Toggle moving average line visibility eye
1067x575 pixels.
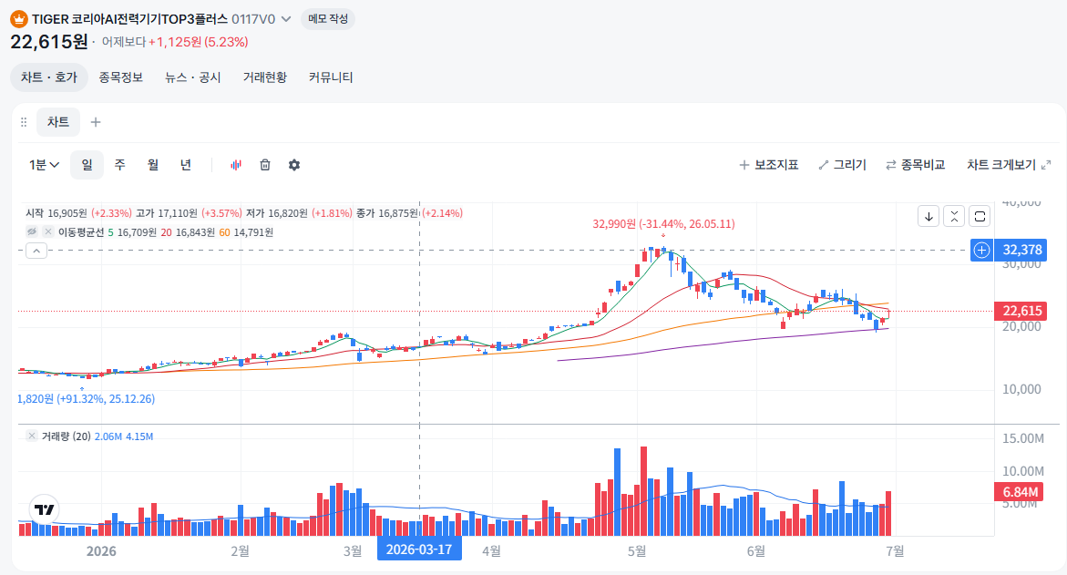(x=32, y=232)
